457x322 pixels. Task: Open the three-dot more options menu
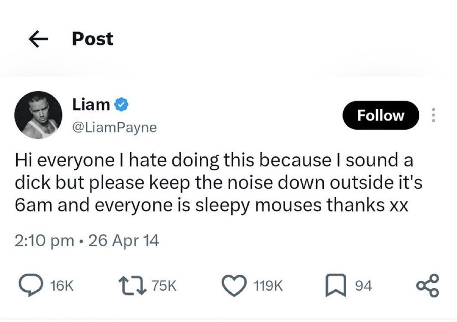point(433,115)
